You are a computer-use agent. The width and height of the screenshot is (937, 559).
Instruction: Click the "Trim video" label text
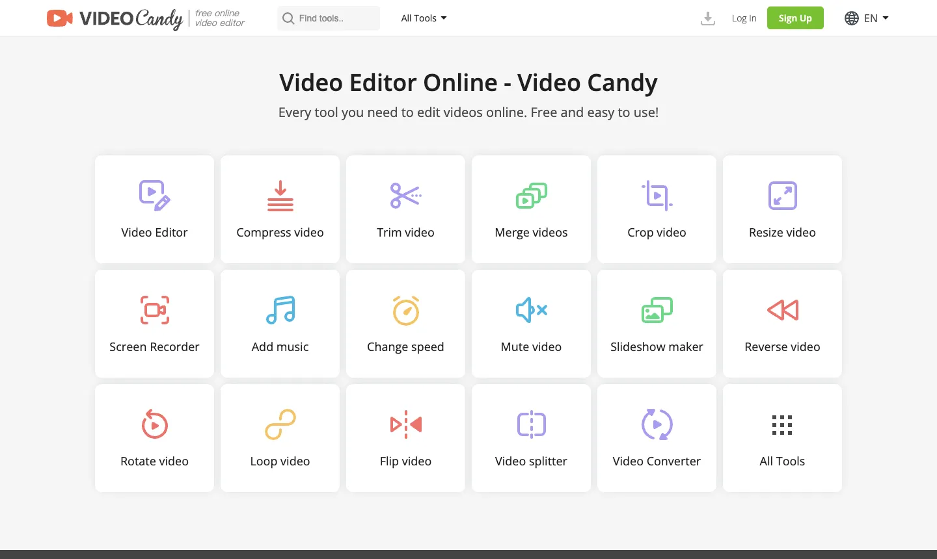coord(405,233)
